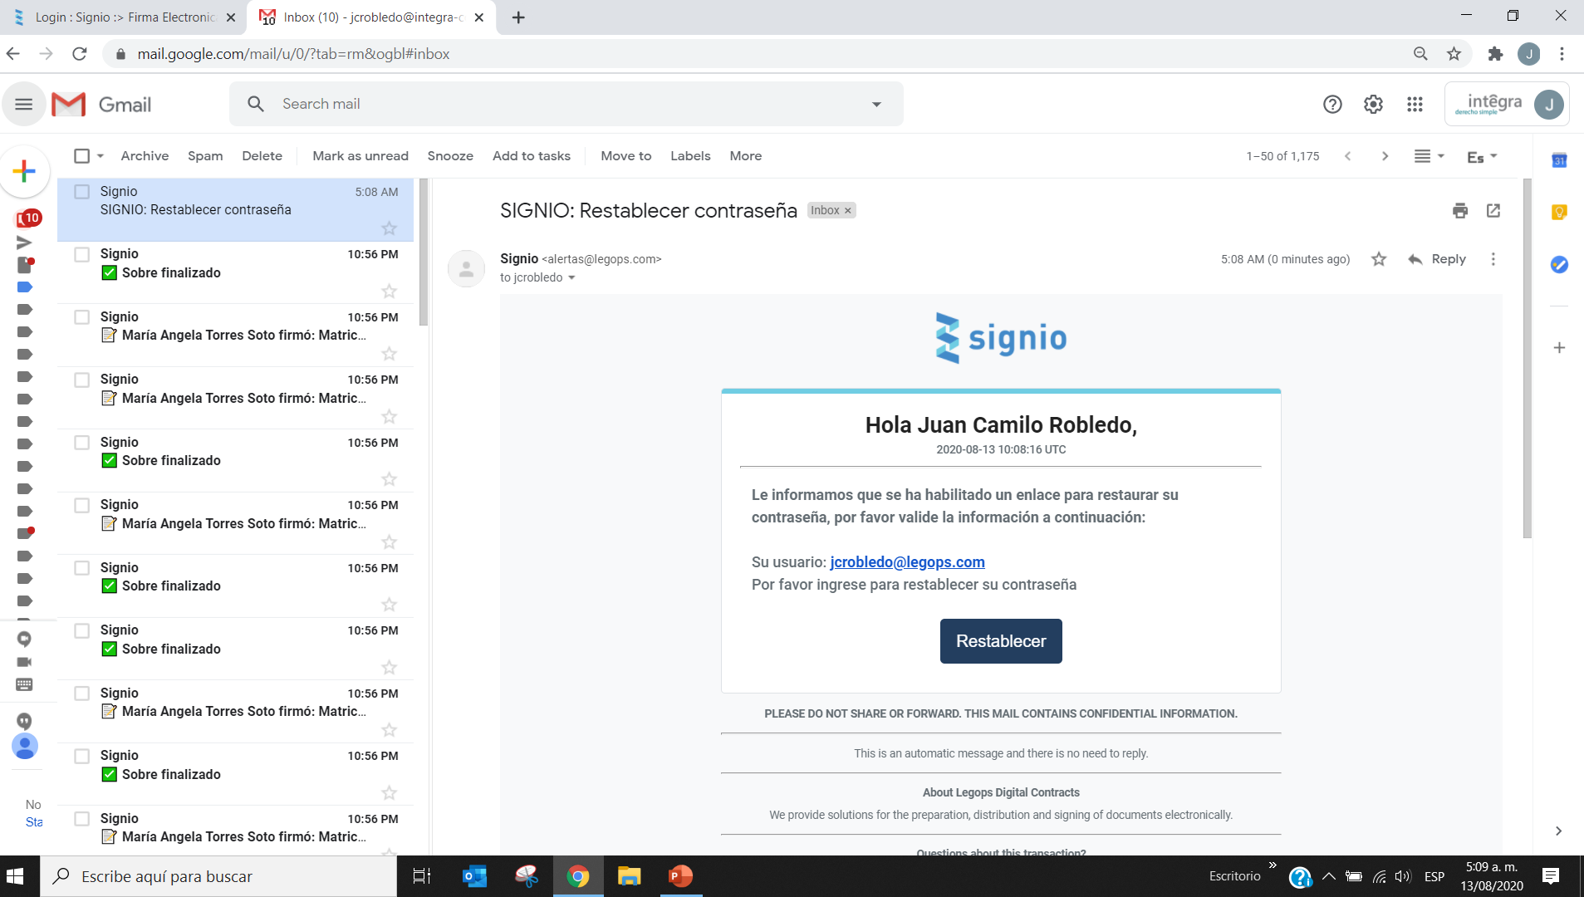The height and width of the screenshot is (897, 1584).
Task: Open More actions menu in toolbar
Action: tap(745, 156)
